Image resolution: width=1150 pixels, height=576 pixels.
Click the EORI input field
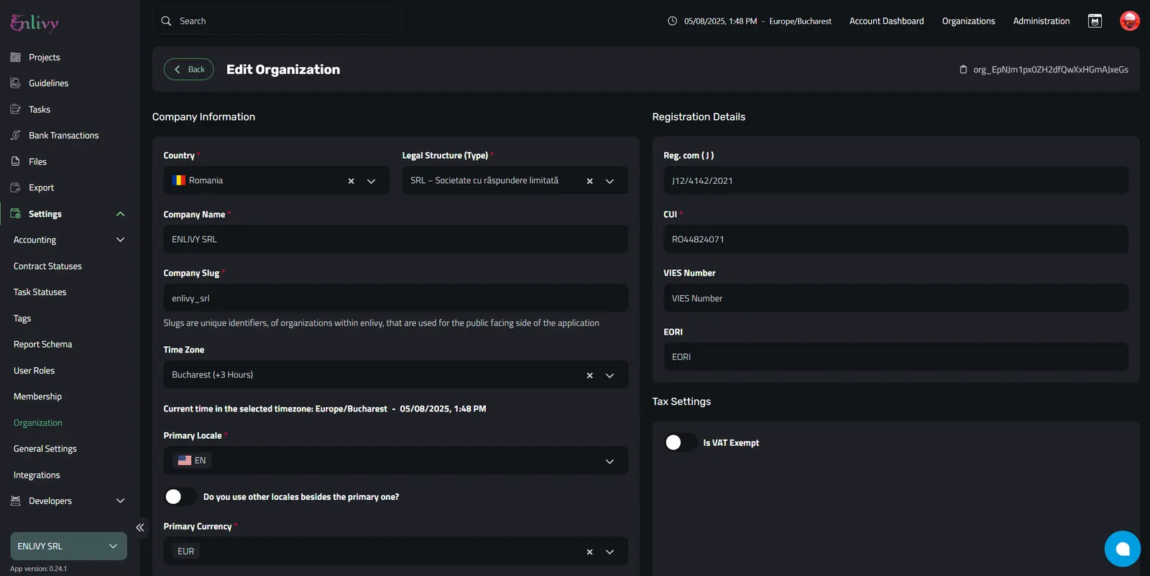pyautogui.click(x=896, y=357)
